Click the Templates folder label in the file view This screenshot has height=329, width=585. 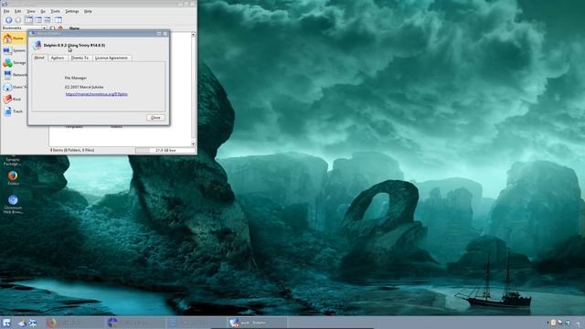74,127
